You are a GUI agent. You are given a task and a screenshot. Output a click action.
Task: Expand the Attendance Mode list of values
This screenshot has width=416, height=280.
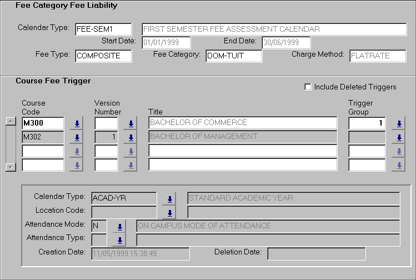point(119,227)
